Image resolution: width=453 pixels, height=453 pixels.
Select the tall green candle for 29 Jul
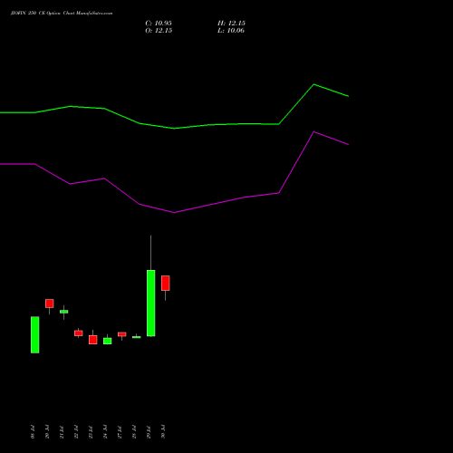[x=151, y=303]
